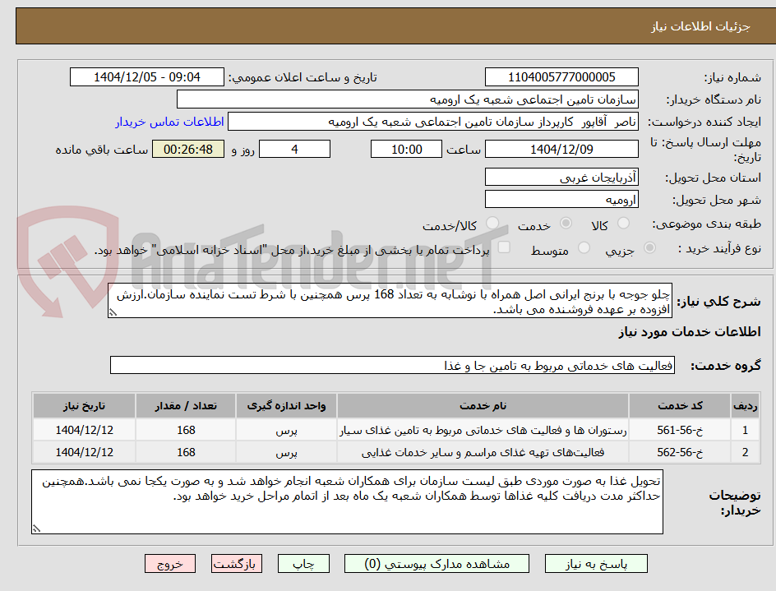776x591 pixels.
Task: Click the پرس unit cell in row 1
Action: point(287,430)
